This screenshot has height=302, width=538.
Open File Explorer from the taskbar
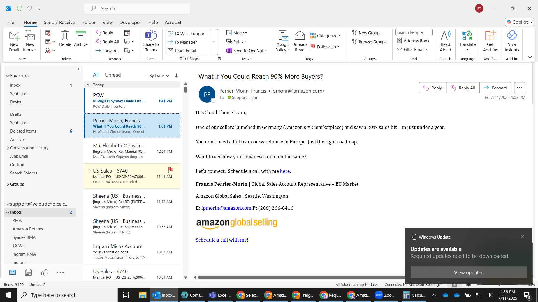pos(142,295)
